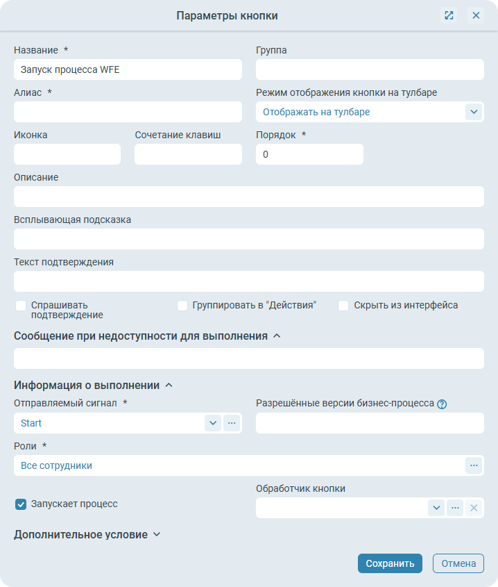Open the Обработчик кнопки dropdown arrow
The height and width of the screenshot is (587, 498).
coord(436,508)
